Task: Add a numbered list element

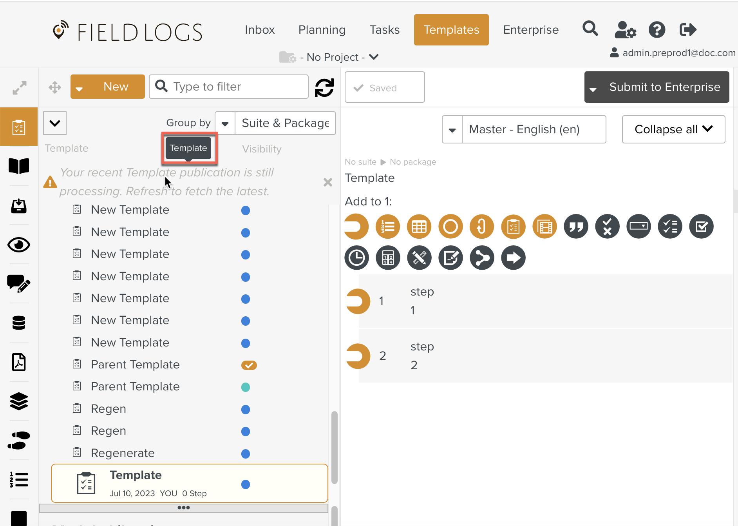Action: pyautogui.click(x=387, y=227)
